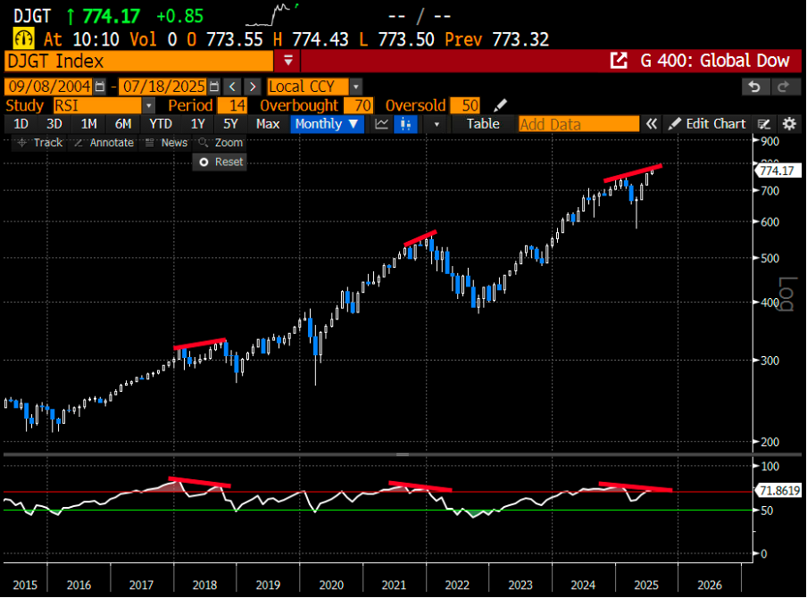Toggle the News overlay
This screenshot has width=807, height=598.
(x=166, y=143)
